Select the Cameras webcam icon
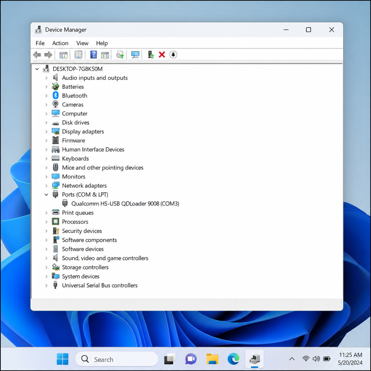The height and width of the screenshot is (371, 371). click(55, 104)
